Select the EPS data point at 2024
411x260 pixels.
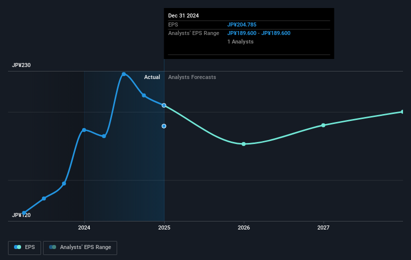[x=84, y=130]
